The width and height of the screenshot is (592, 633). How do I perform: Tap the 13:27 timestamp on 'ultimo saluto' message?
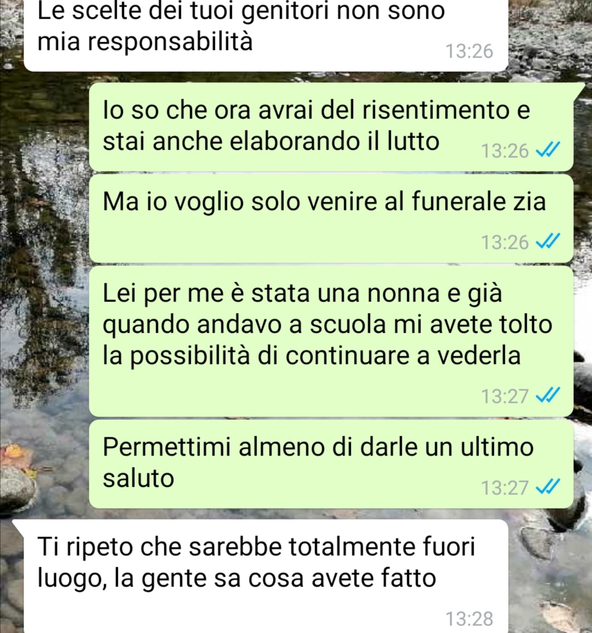(x=505, y=487)
